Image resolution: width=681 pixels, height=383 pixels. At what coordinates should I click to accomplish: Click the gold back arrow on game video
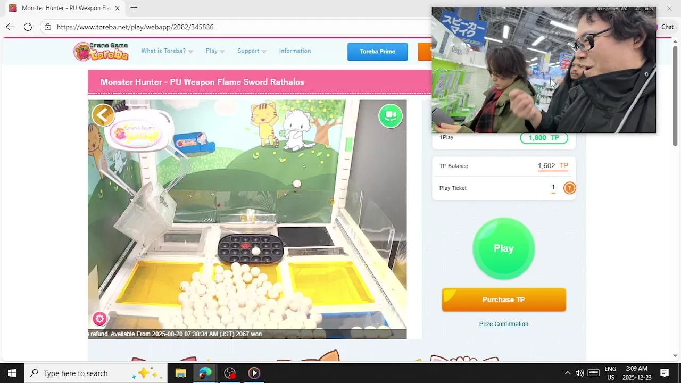tap(103, 115)
